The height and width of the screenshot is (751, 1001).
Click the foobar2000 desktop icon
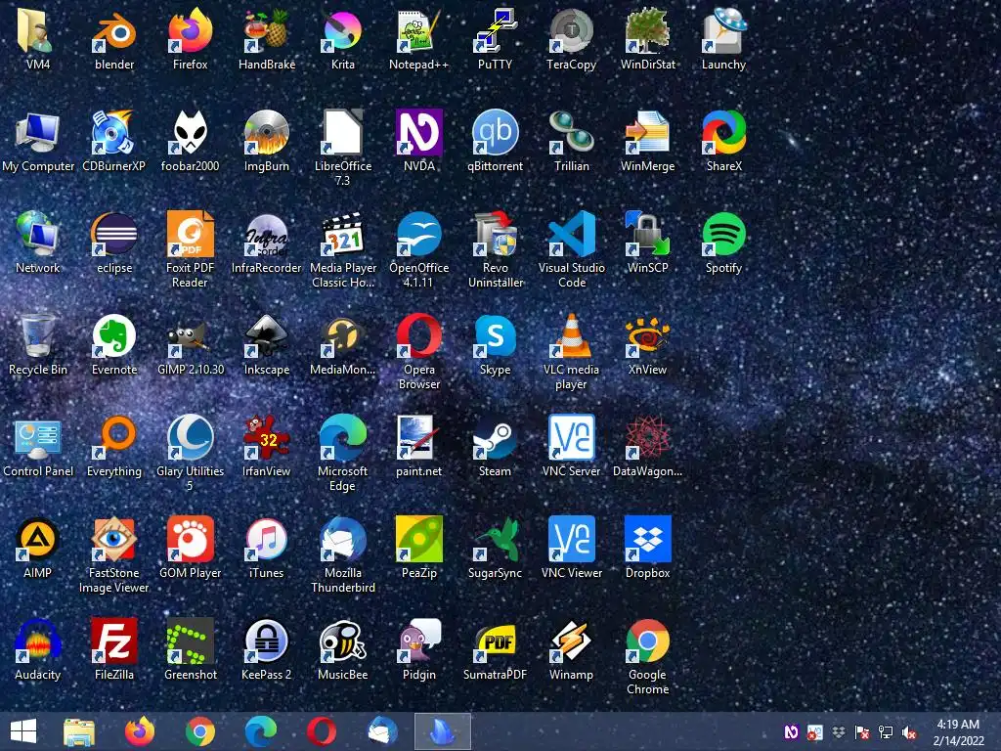pyautogui.click(x=191, y=133)
